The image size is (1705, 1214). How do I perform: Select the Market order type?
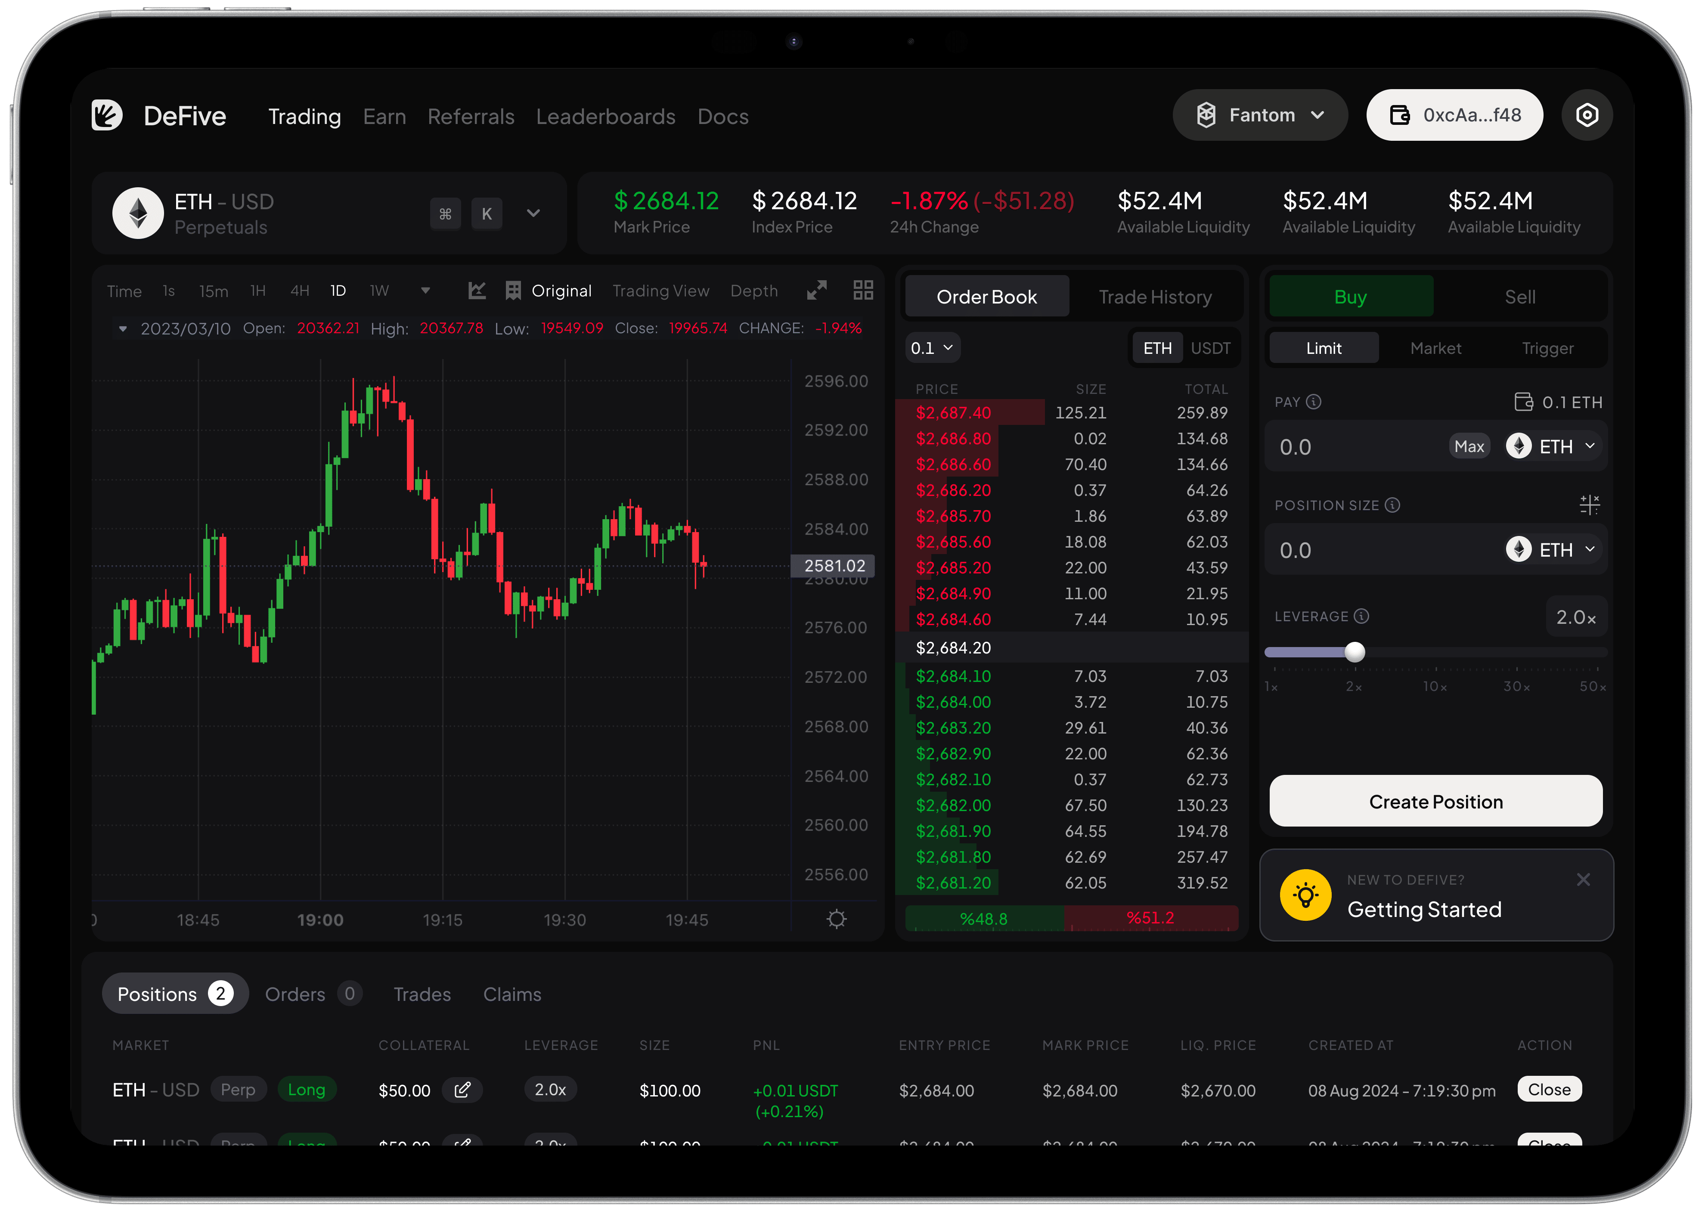(1435, 348)
